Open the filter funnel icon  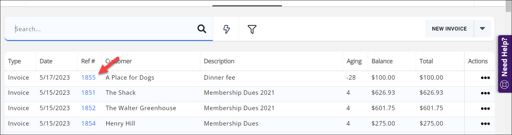[252, 29]
